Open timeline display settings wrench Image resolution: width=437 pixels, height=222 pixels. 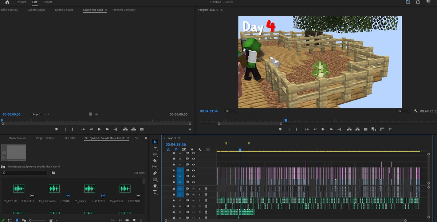coord(200,149)
